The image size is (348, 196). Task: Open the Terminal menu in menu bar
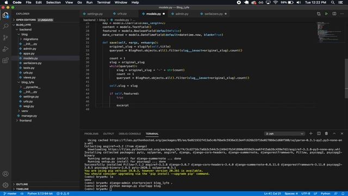pyautogui.click(x=104, y=2)
